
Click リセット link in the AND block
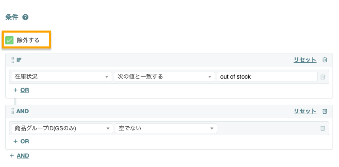point(305,111)
